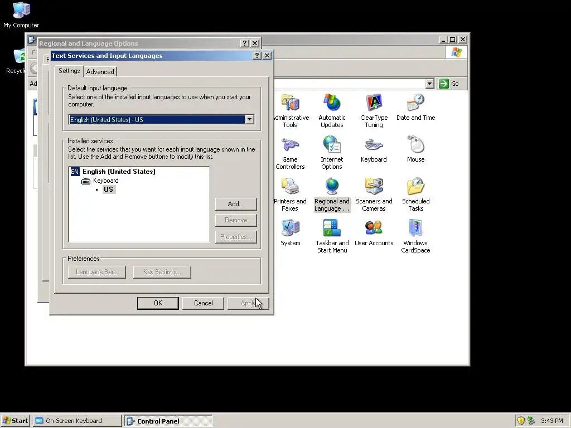Click Regional and Language Options help button
Viewport: 571px width, 428px height.
click(x=245, y=43)
